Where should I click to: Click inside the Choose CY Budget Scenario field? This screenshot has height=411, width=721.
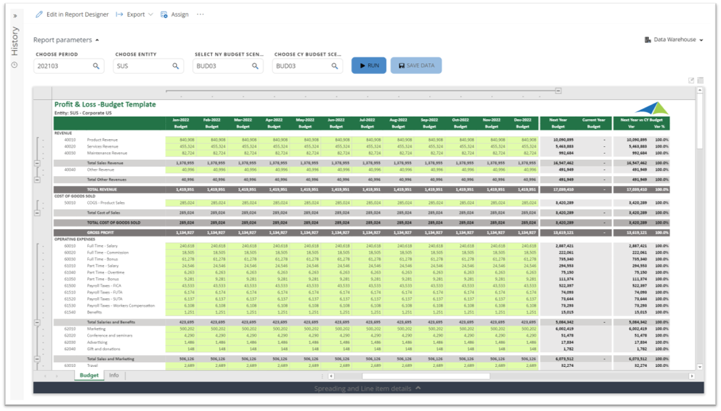303,66
